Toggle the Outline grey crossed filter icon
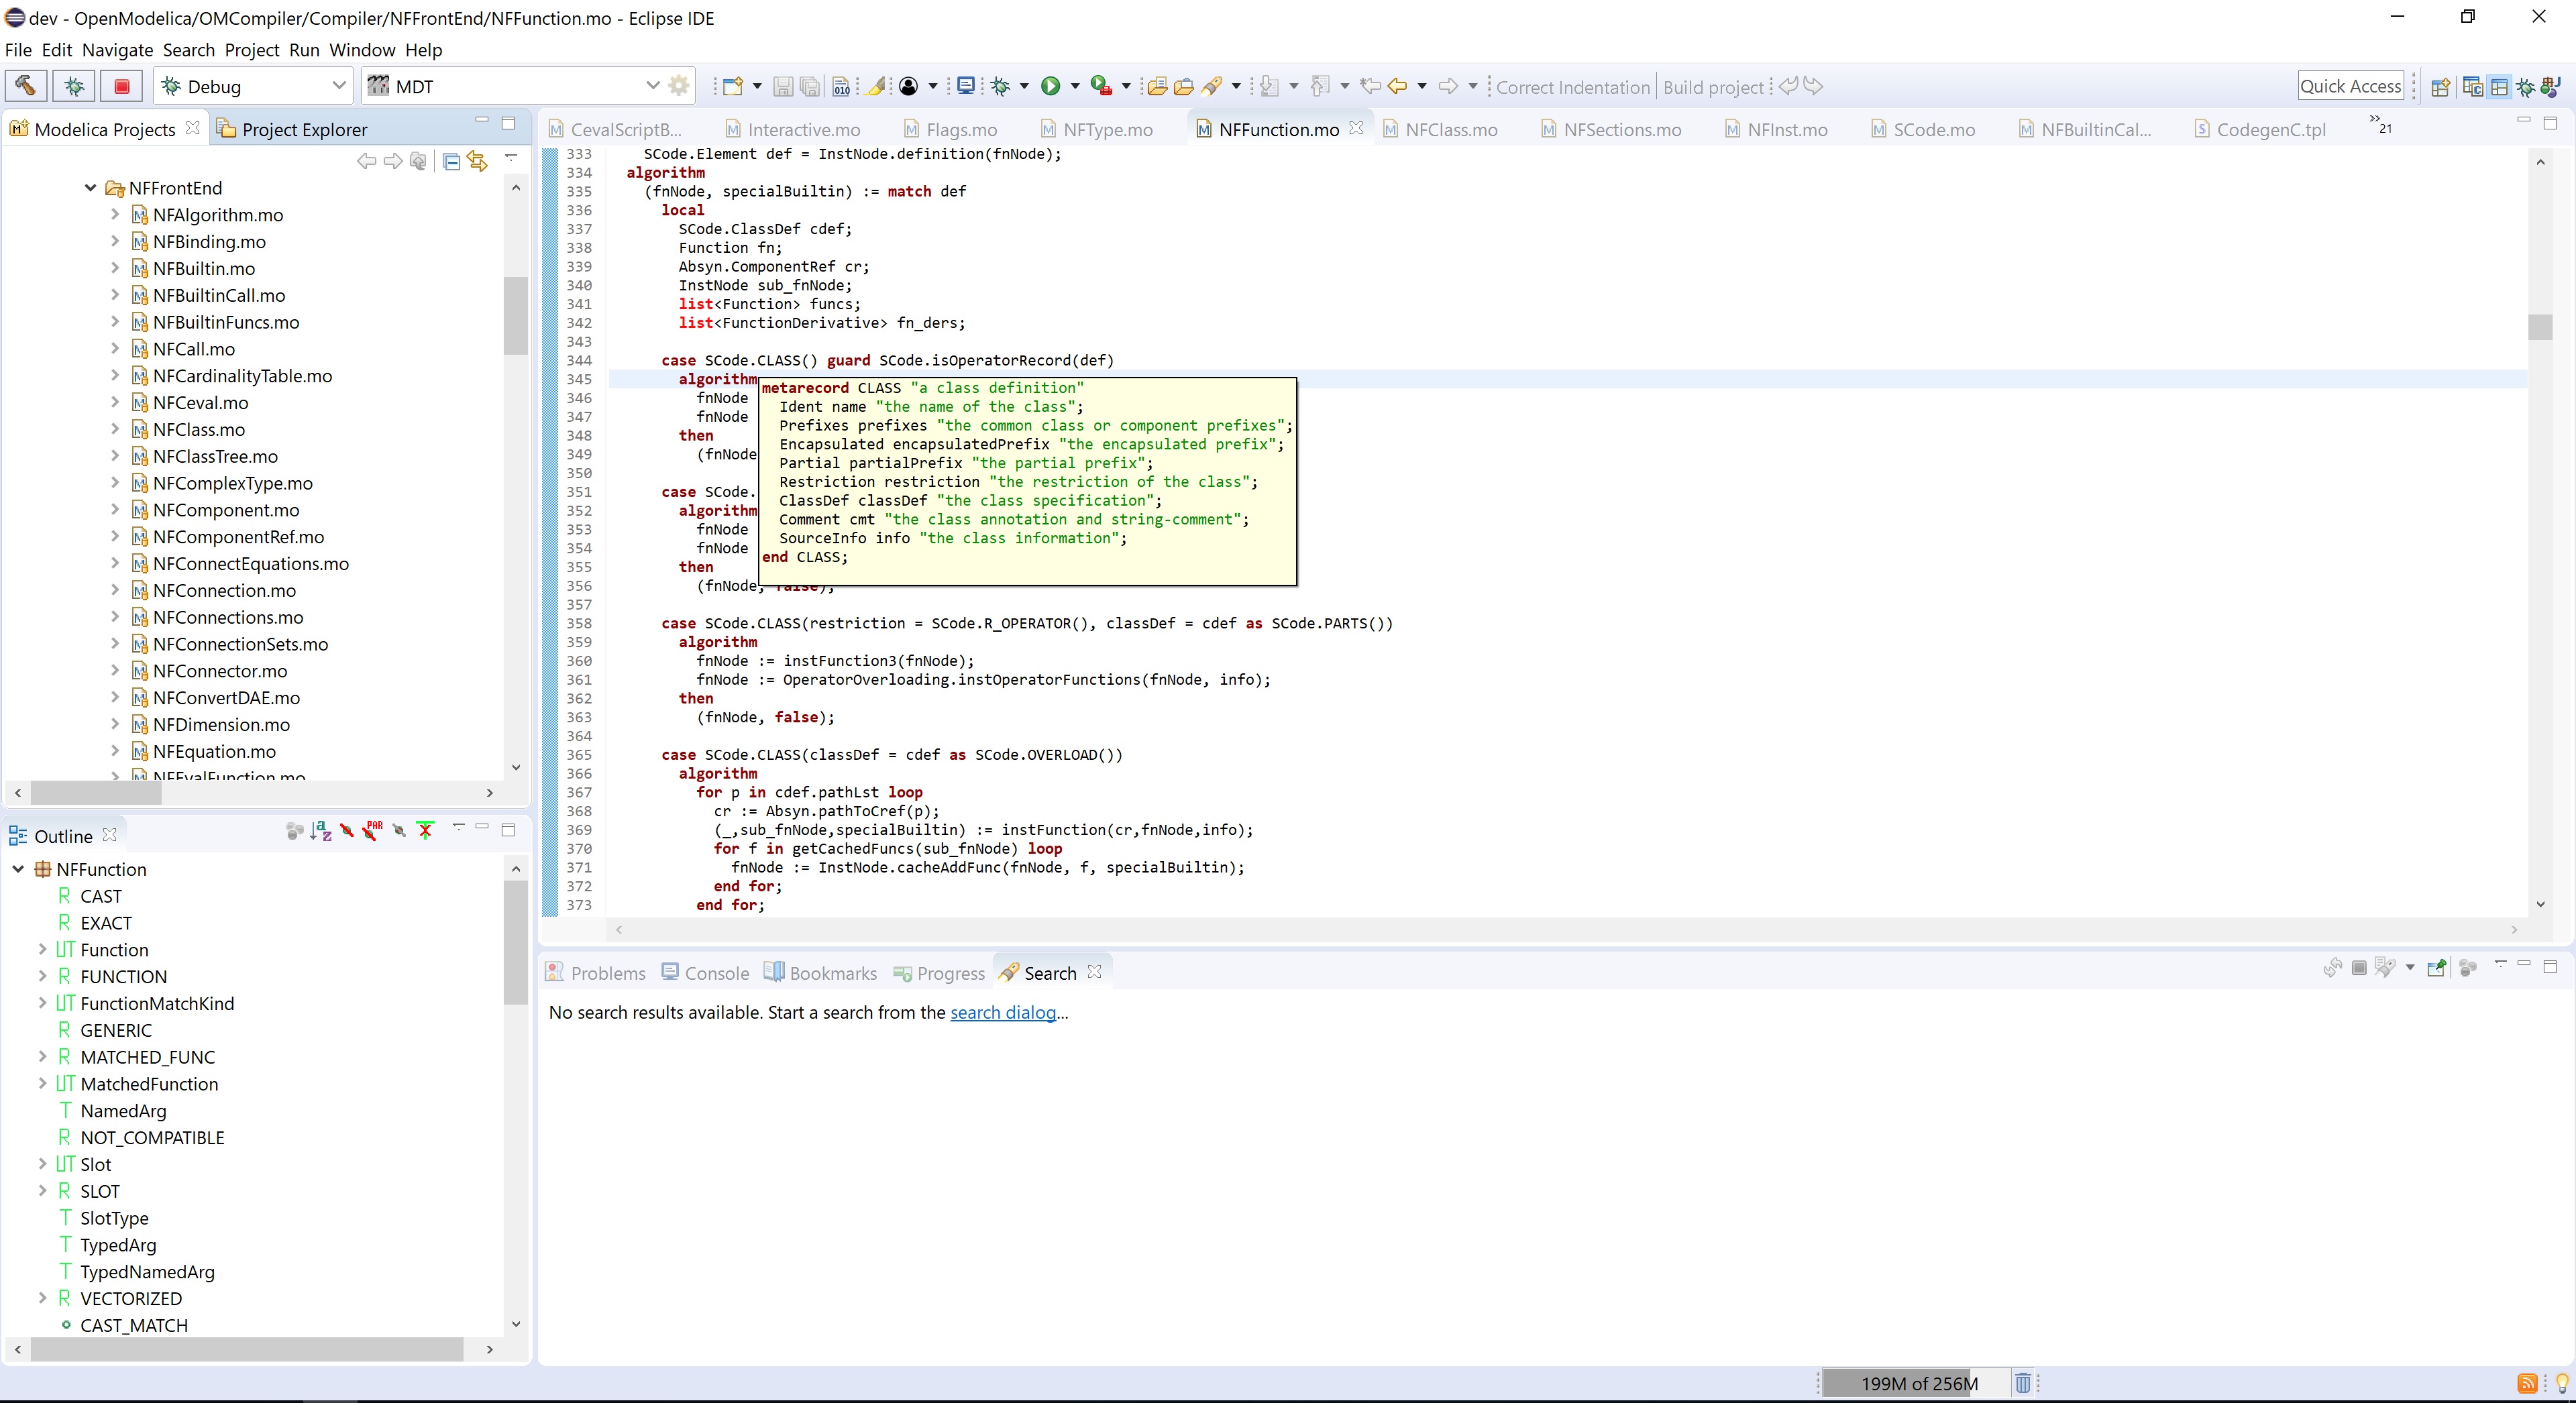Viewport: 2576px width, 1403px height. point(399,831)
